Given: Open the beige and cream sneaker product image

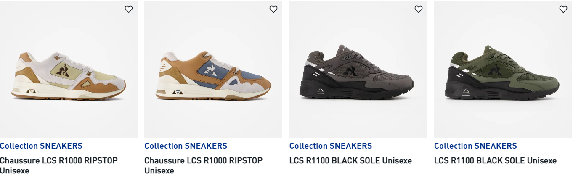Looking at the screenshot, I should point(69,70).
